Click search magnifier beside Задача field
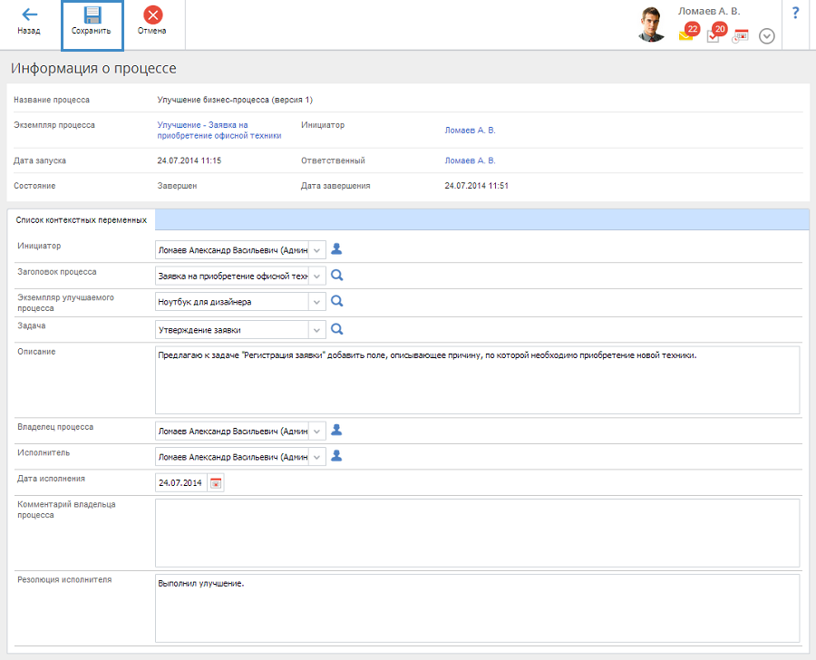Image resolution: width=816 pixels, height=660 pixels. pos(336,329)
